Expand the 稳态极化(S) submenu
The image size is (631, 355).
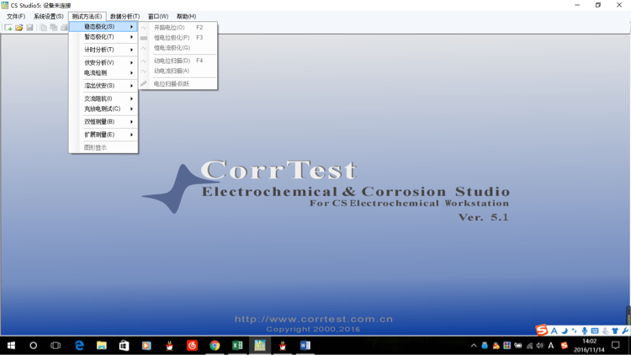pos(103,27)
